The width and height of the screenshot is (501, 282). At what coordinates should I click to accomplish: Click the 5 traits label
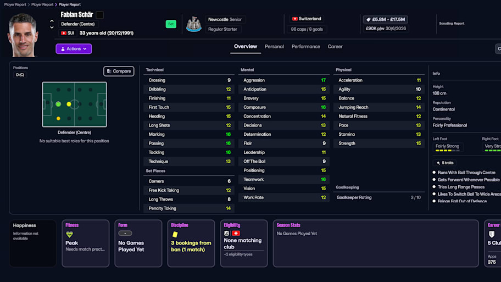pos(448,163)
